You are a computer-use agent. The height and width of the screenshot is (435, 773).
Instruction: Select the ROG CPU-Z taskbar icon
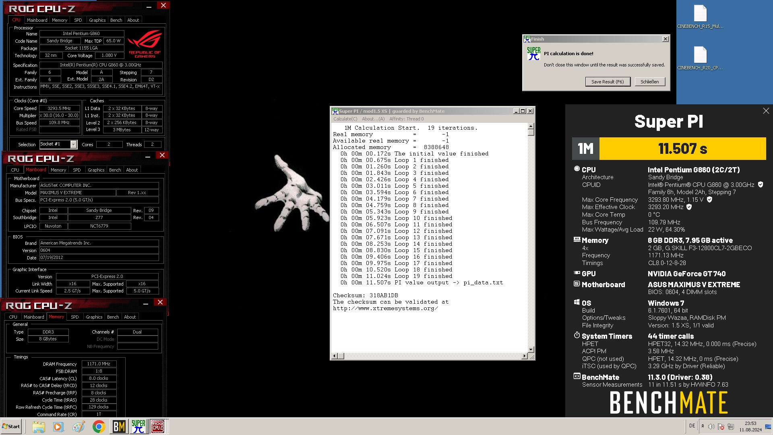[157, 427]
